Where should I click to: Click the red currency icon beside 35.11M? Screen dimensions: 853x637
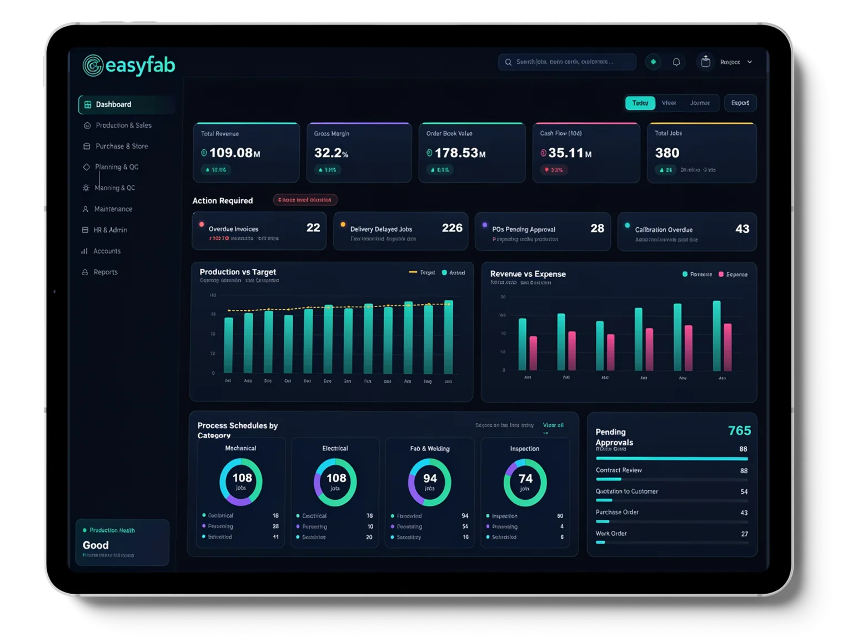[543, 153]
